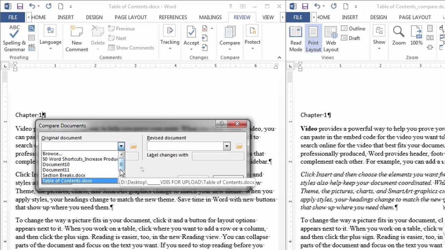Switch to Read Mode view
445x250 pixels.
(296, 39)
